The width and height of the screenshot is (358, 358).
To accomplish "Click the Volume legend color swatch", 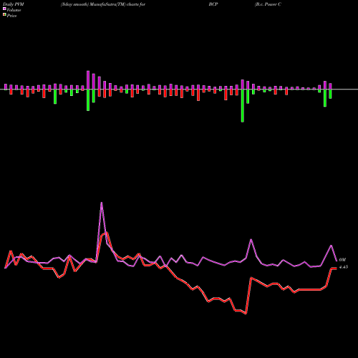I will [x=4, y=9].
